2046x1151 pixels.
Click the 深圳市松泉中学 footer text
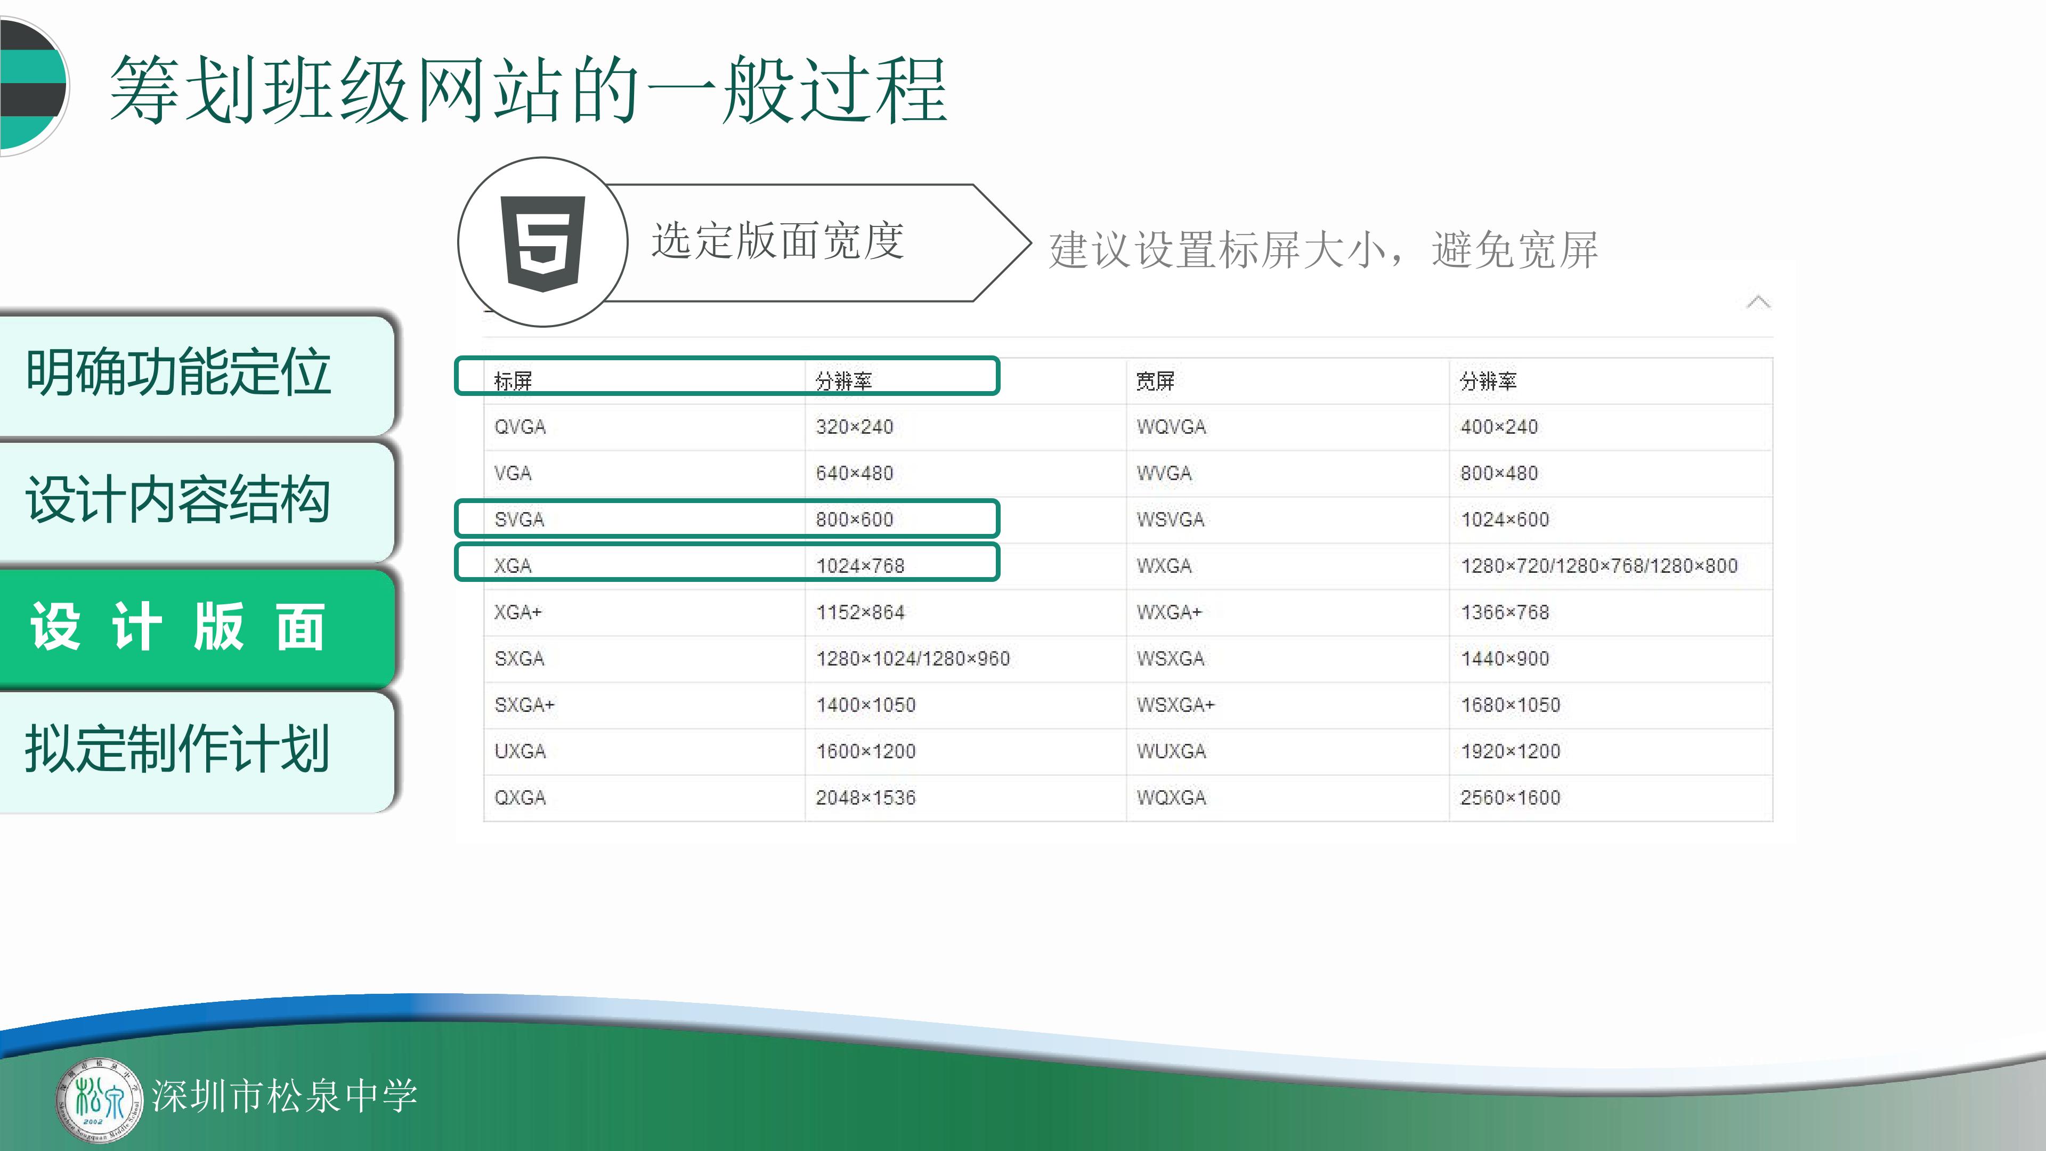pos(285,1096)
